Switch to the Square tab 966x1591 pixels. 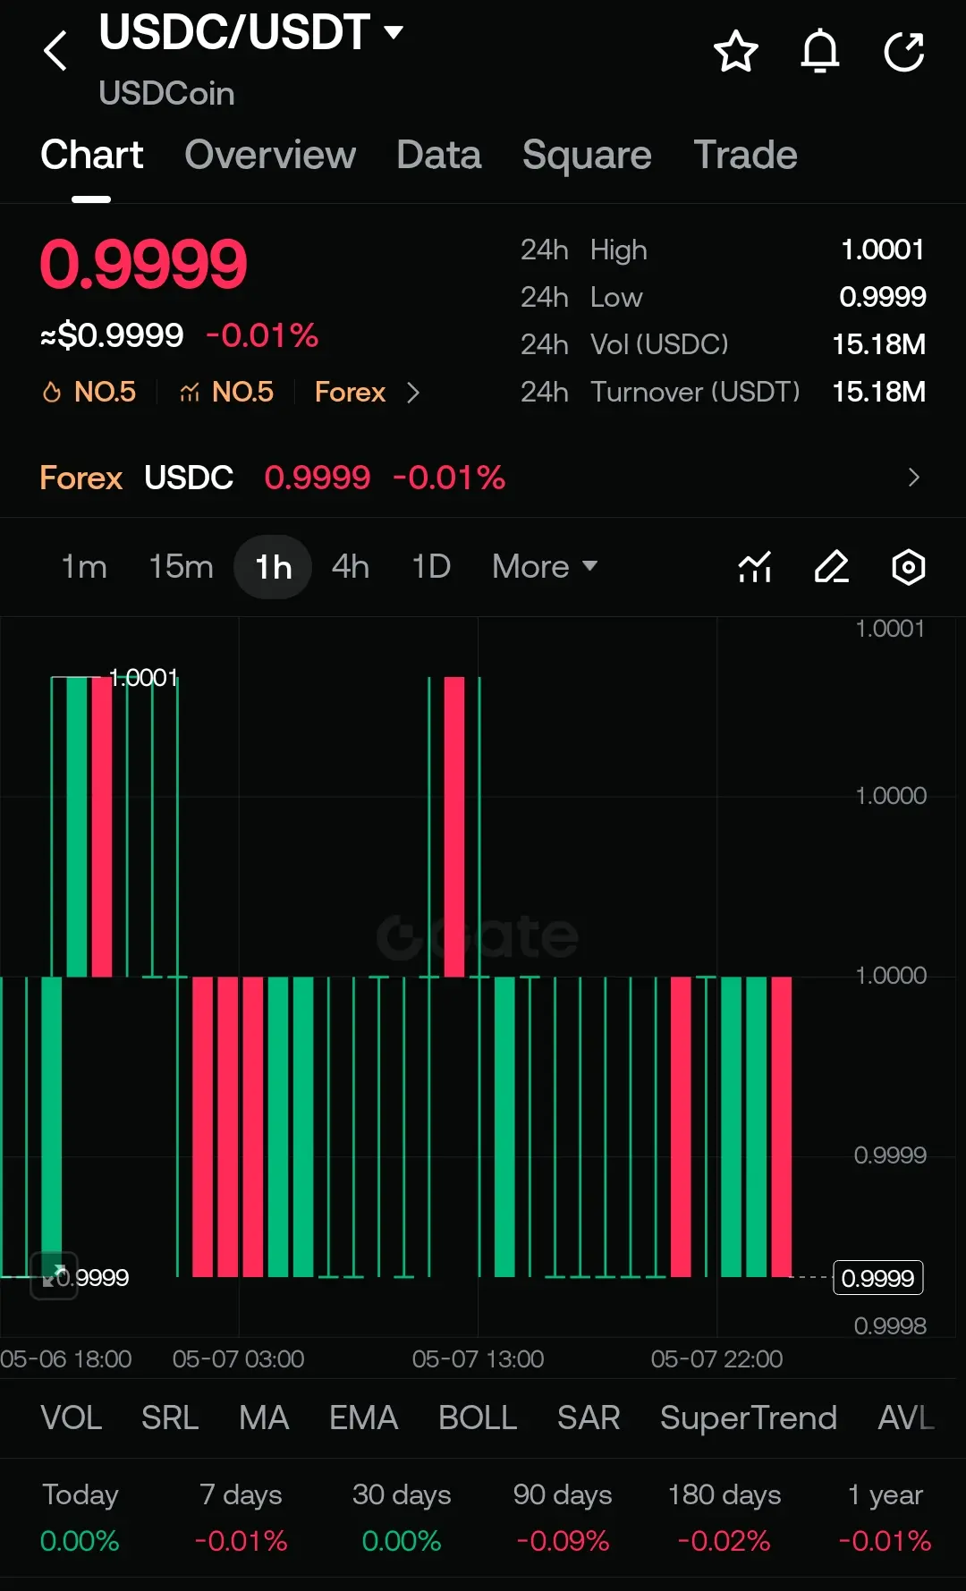(587, 156)
